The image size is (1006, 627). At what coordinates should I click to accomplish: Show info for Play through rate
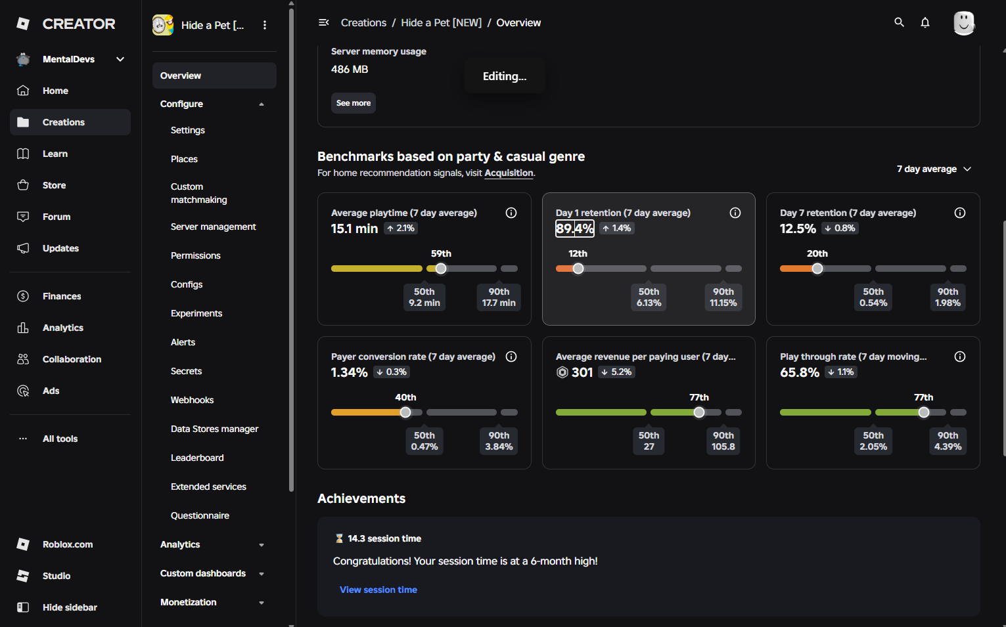(x=960, y=357)
